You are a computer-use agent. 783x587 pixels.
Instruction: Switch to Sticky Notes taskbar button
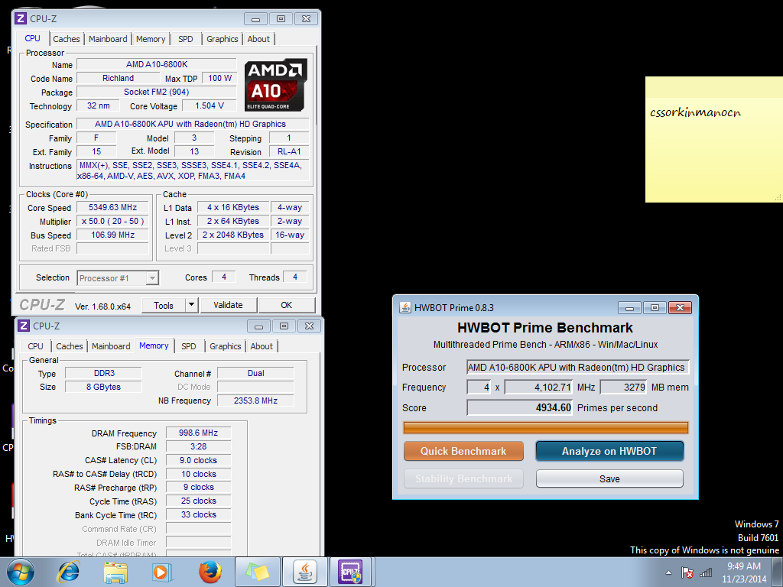[x=257, y=572]
